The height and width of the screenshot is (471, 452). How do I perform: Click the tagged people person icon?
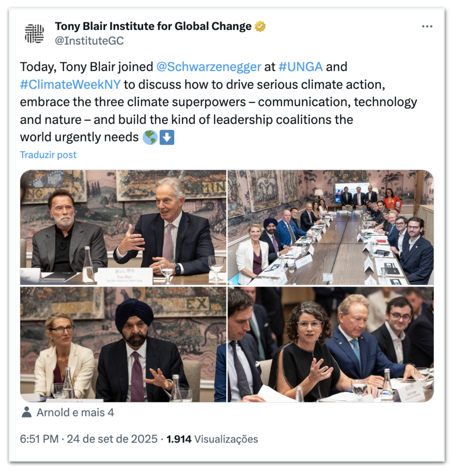(x=27, y=412)
